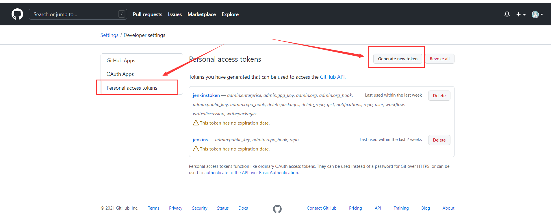Viewport: 551px width, 222px height.
Task: Select GitHub Apps in sidebar
Action: point(142,61)
